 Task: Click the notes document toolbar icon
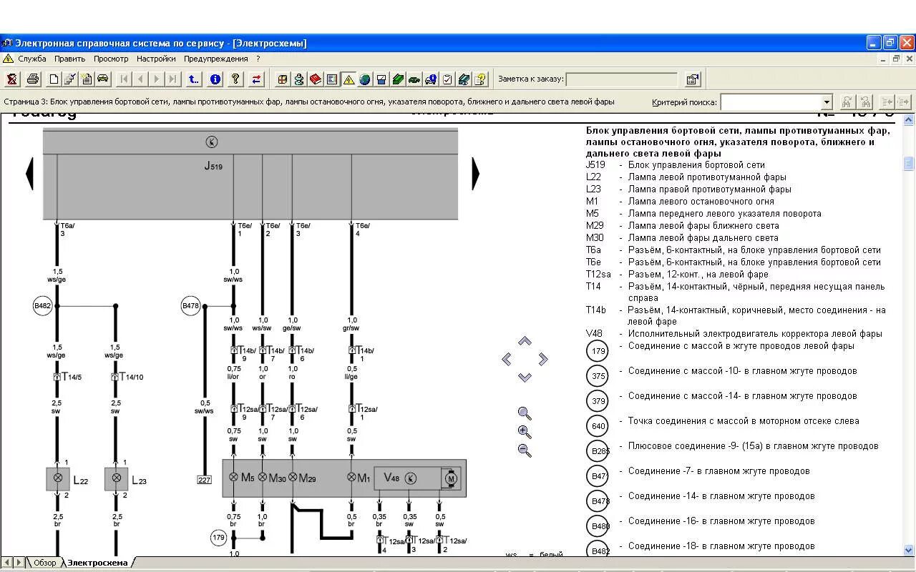point(87,79)
